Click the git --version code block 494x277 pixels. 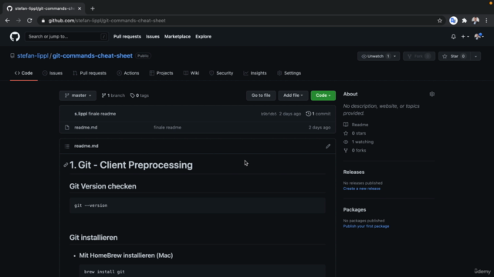tap(198, 205)
